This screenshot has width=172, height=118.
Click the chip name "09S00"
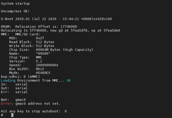pos(43,54)
